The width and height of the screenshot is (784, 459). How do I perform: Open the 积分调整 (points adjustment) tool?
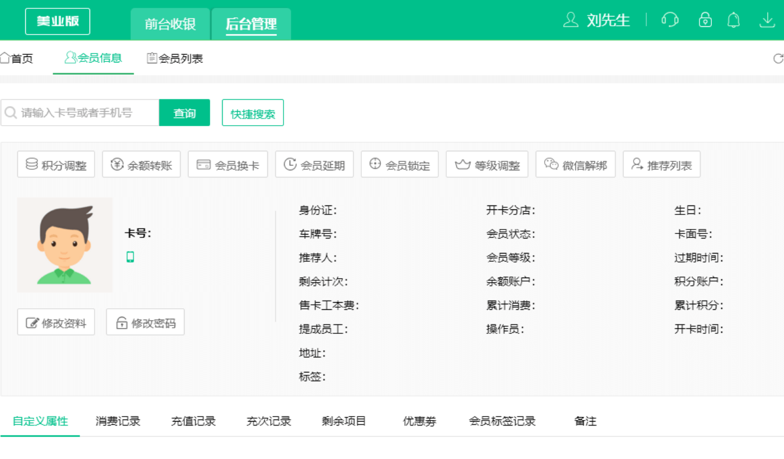click(x=55, y=164)
